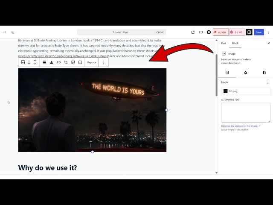The width and height of the screenshot is (273, 205).
Task: Select the blimp image in the editor
Action: point(92,110)
